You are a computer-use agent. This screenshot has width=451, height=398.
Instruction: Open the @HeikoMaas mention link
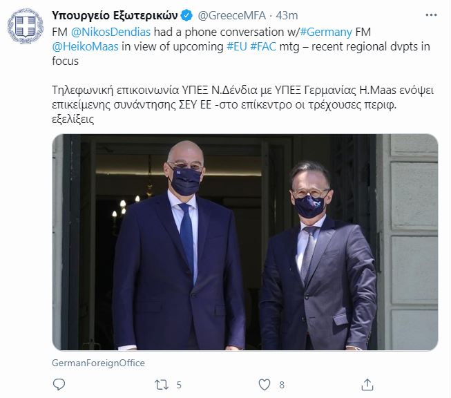click(x=85, y=46)
